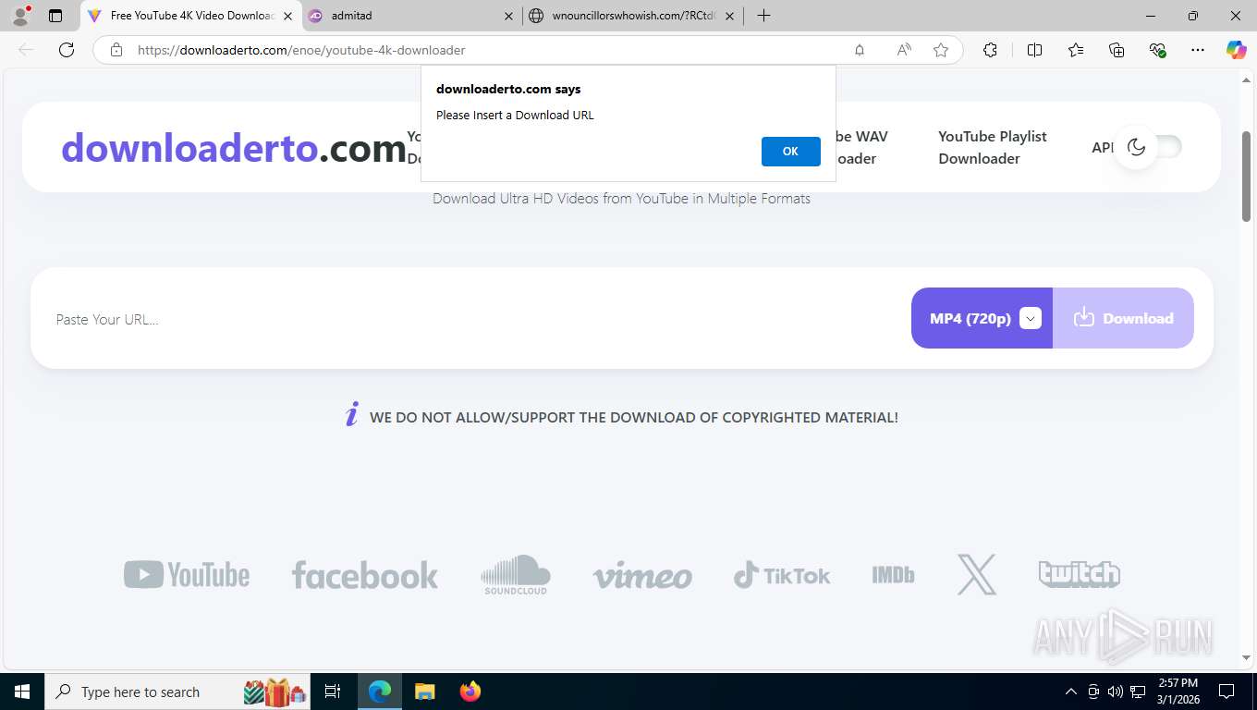1257x710 pixels.
Task: Add this page to favorites star
Action: 941,50
